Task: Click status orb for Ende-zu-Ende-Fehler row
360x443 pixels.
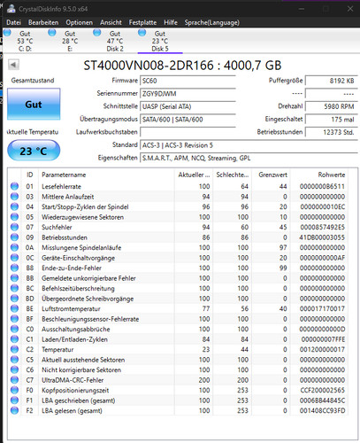Action: (x=14, y=268)
